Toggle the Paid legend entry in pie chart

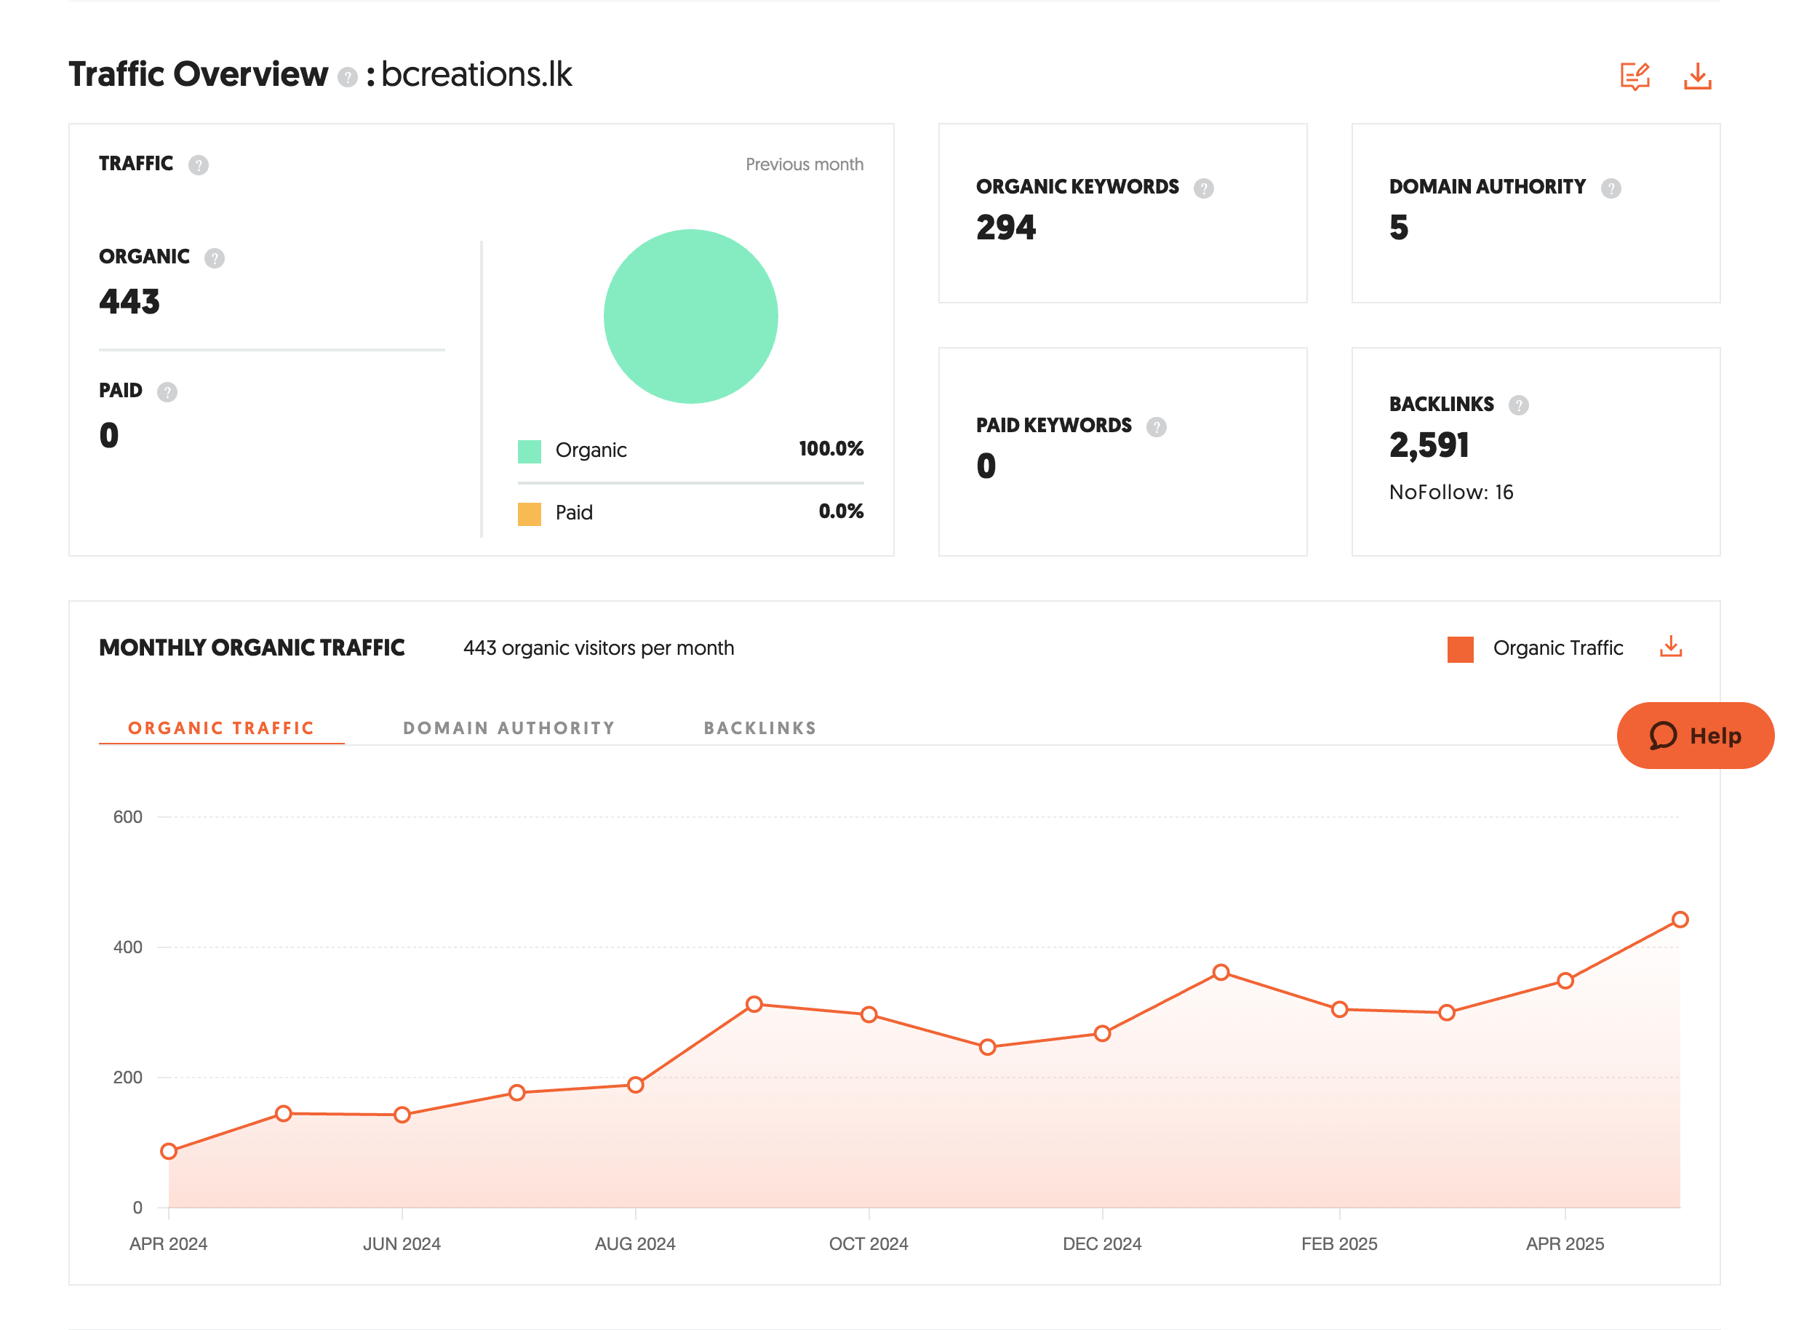coord(572,512)
